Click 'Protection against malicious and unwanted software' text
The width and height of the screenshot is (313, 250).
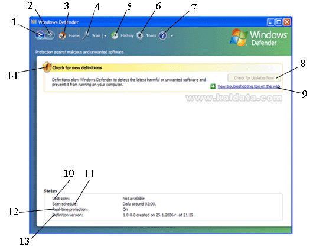80,52
